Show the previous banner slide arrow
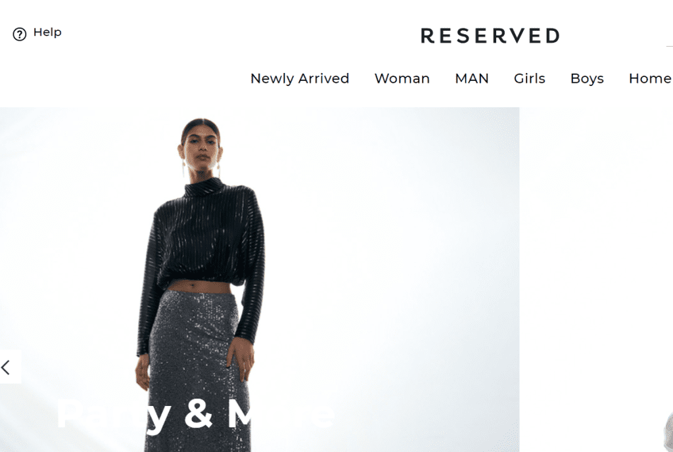The width and height of the screenshot is (673, 452). tap(5, 367)
